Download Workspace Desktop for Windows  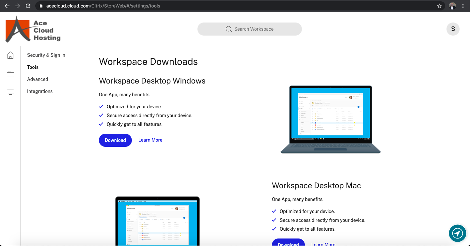pos(115,140)
